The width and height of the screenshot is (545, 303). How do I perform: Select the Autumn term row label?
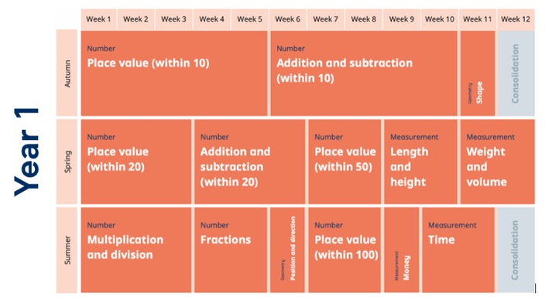tap(67, 73)
